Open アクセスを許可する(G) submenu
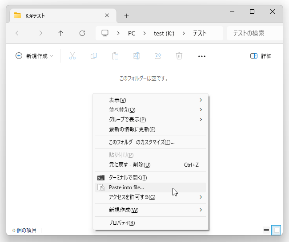The width and height of the screenshot is (289, 242). click(150, 197)
